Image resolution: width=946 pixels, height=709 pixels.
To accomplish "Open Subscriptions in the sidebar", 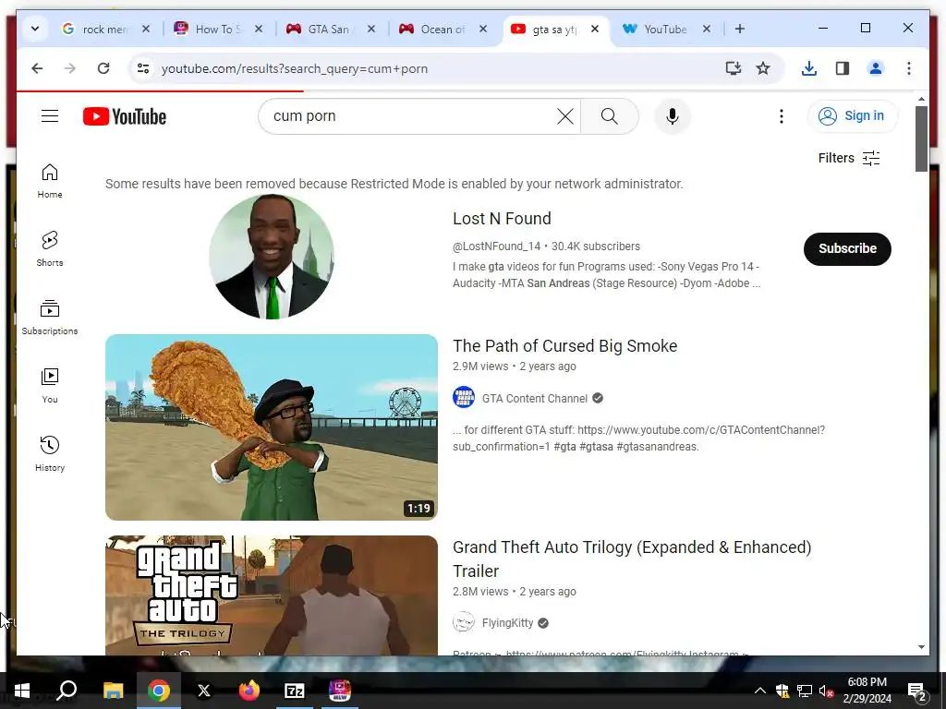I will click(x=50, y=318).
